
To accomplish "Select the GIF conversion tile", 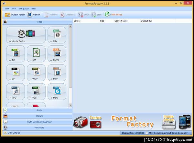I will pyautogui.click(x=16, y=73).
